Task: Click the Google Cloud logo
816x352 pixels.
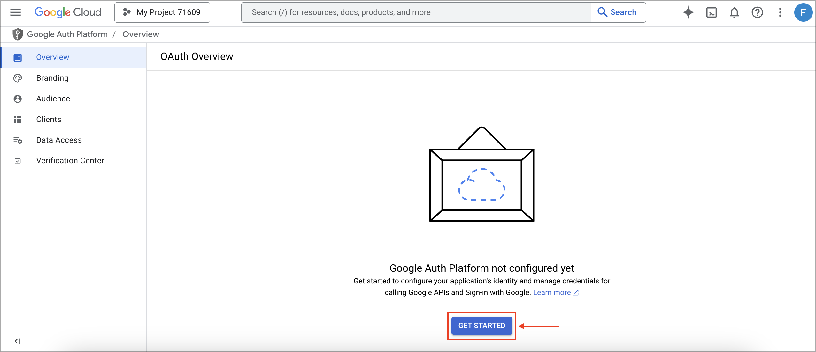Action: coord(68,12)
